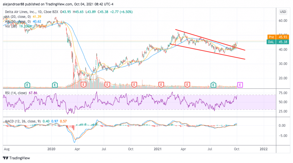Click the lower red trendline of the channel
The height and width of the screenshot is (163, 293).
point(207,51)
